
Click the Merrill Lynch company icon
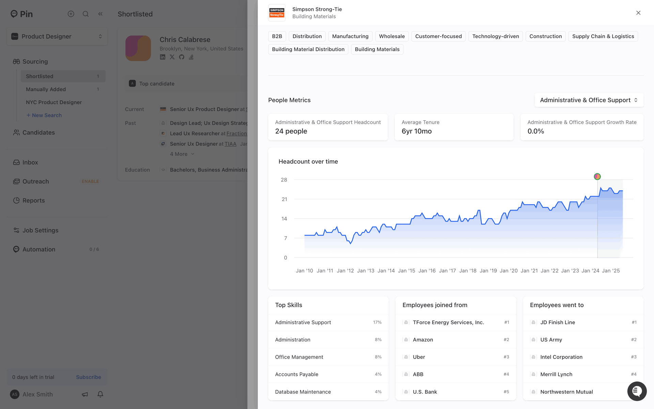[533, 374]
